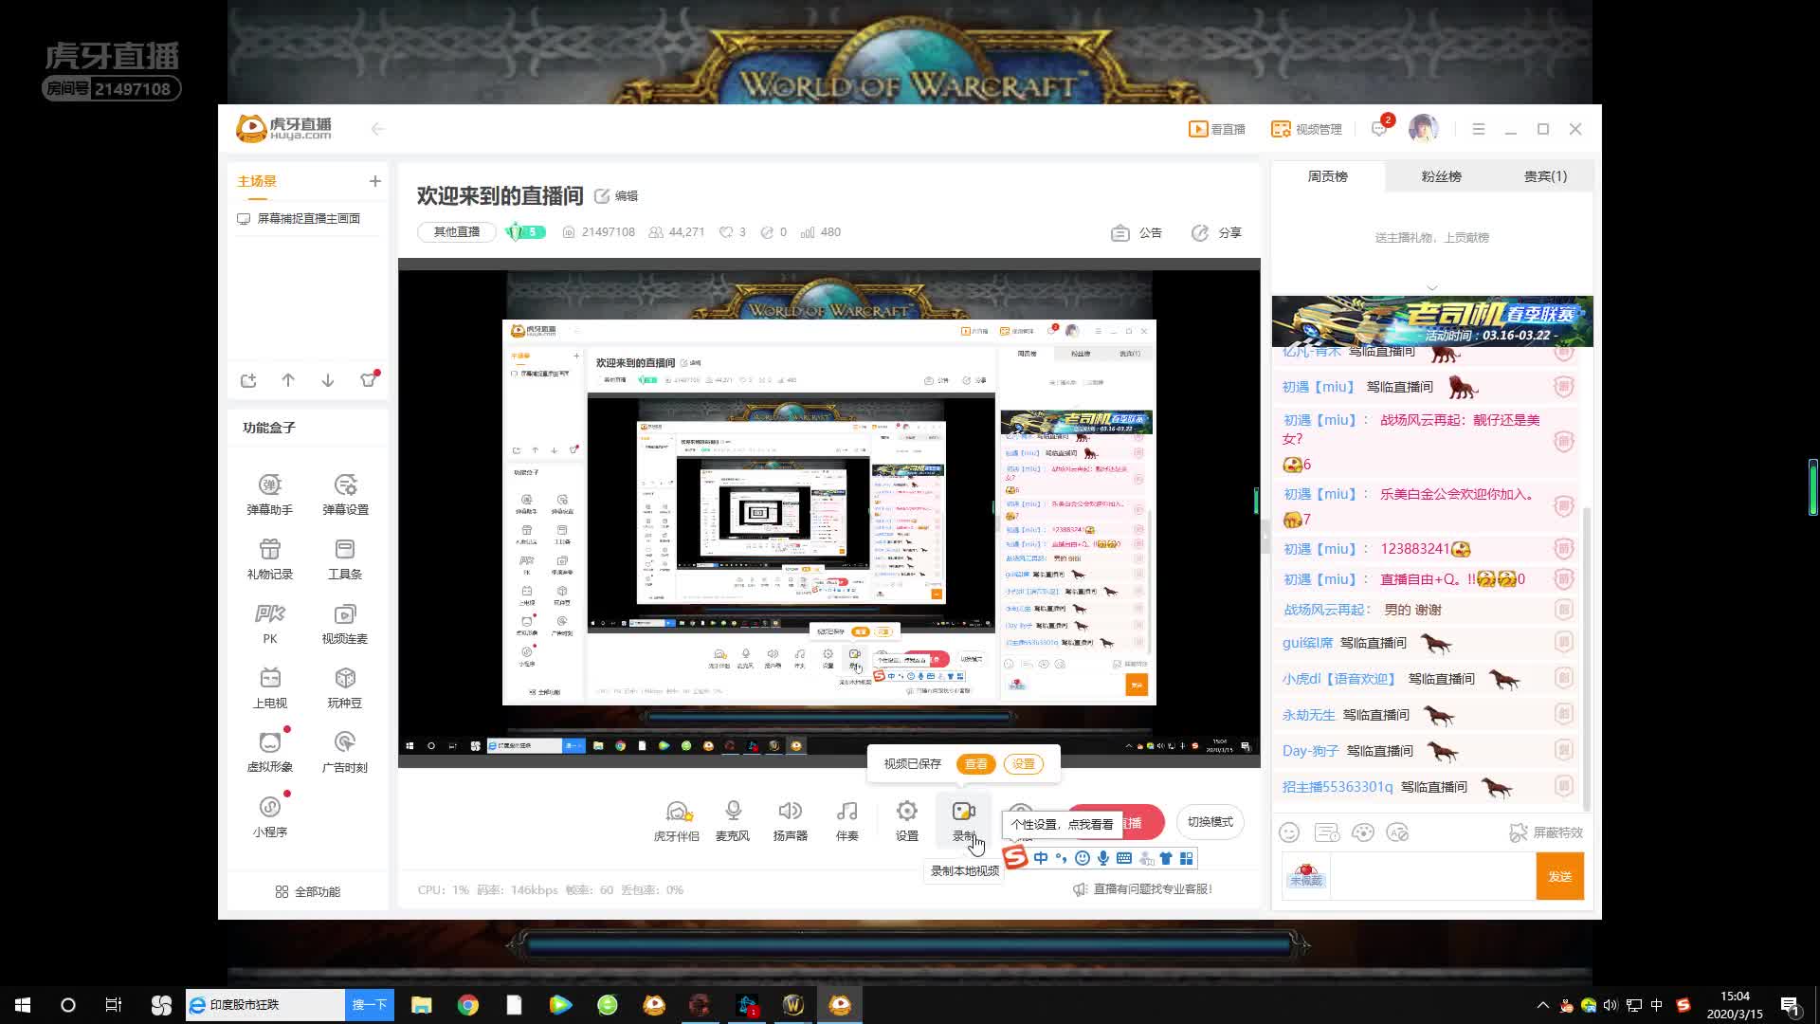The width and height of the screenshot is (1820, 1024).
Task: Start a PK battle
Action: (270, 624)
